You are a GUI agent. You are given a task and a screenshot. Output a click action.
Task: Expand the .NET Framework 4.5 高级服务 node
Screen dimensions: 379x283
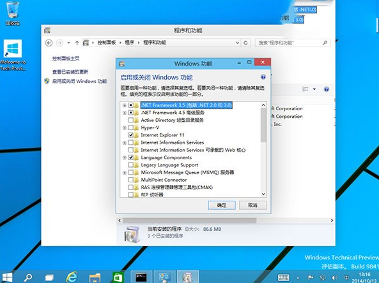124,113
